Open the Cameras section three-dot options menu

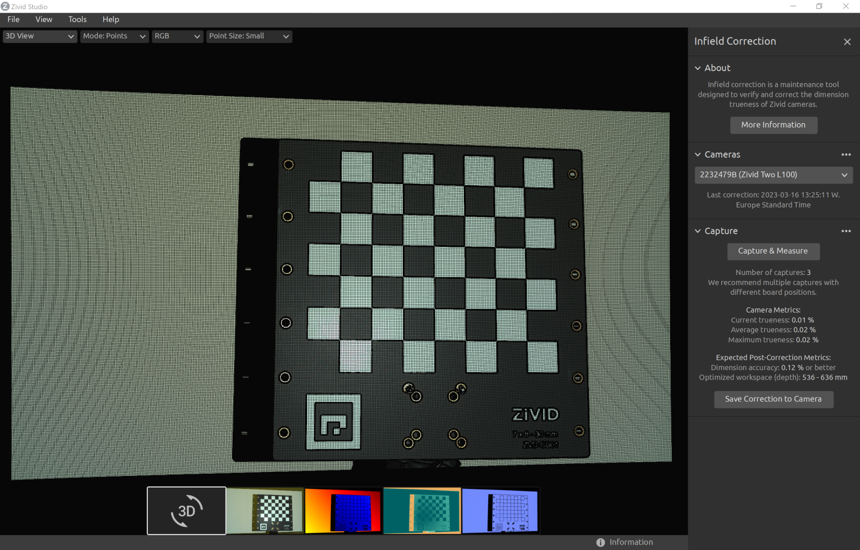[x=846, y=155]
